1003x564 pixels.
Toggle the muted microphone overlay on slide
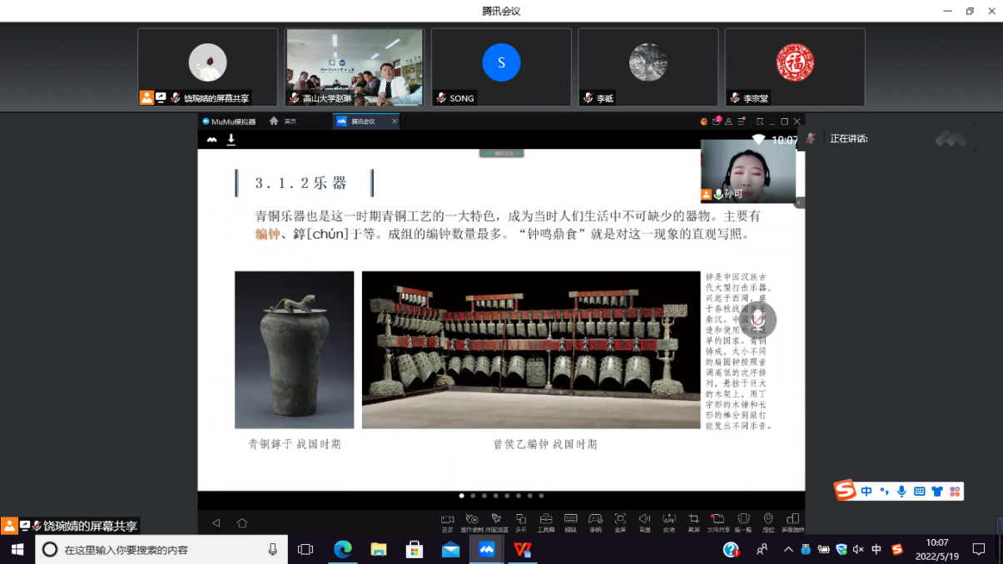click(x=758, y=320)
